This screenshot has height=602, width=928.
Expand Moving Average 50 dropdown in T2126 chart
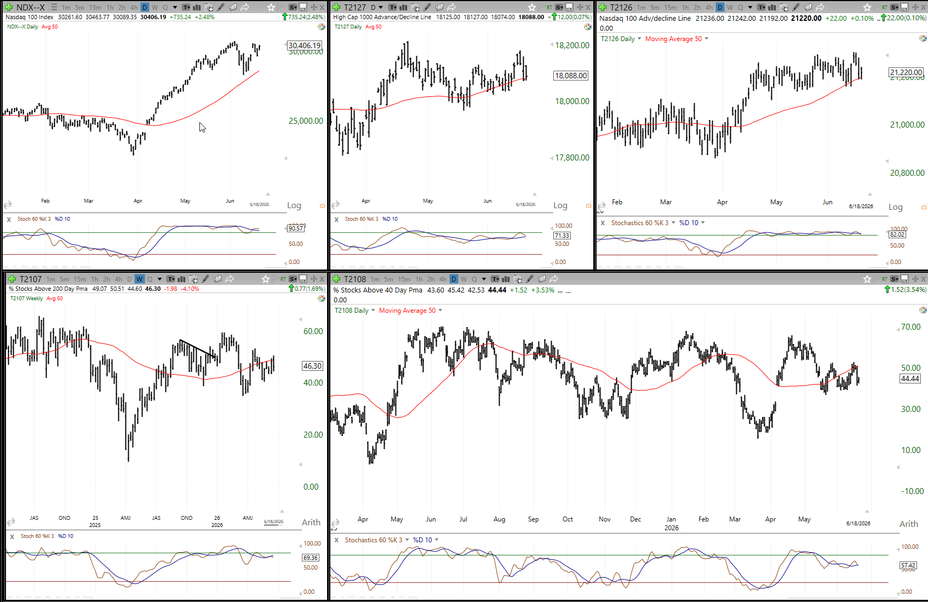click(x=707, y=39)
